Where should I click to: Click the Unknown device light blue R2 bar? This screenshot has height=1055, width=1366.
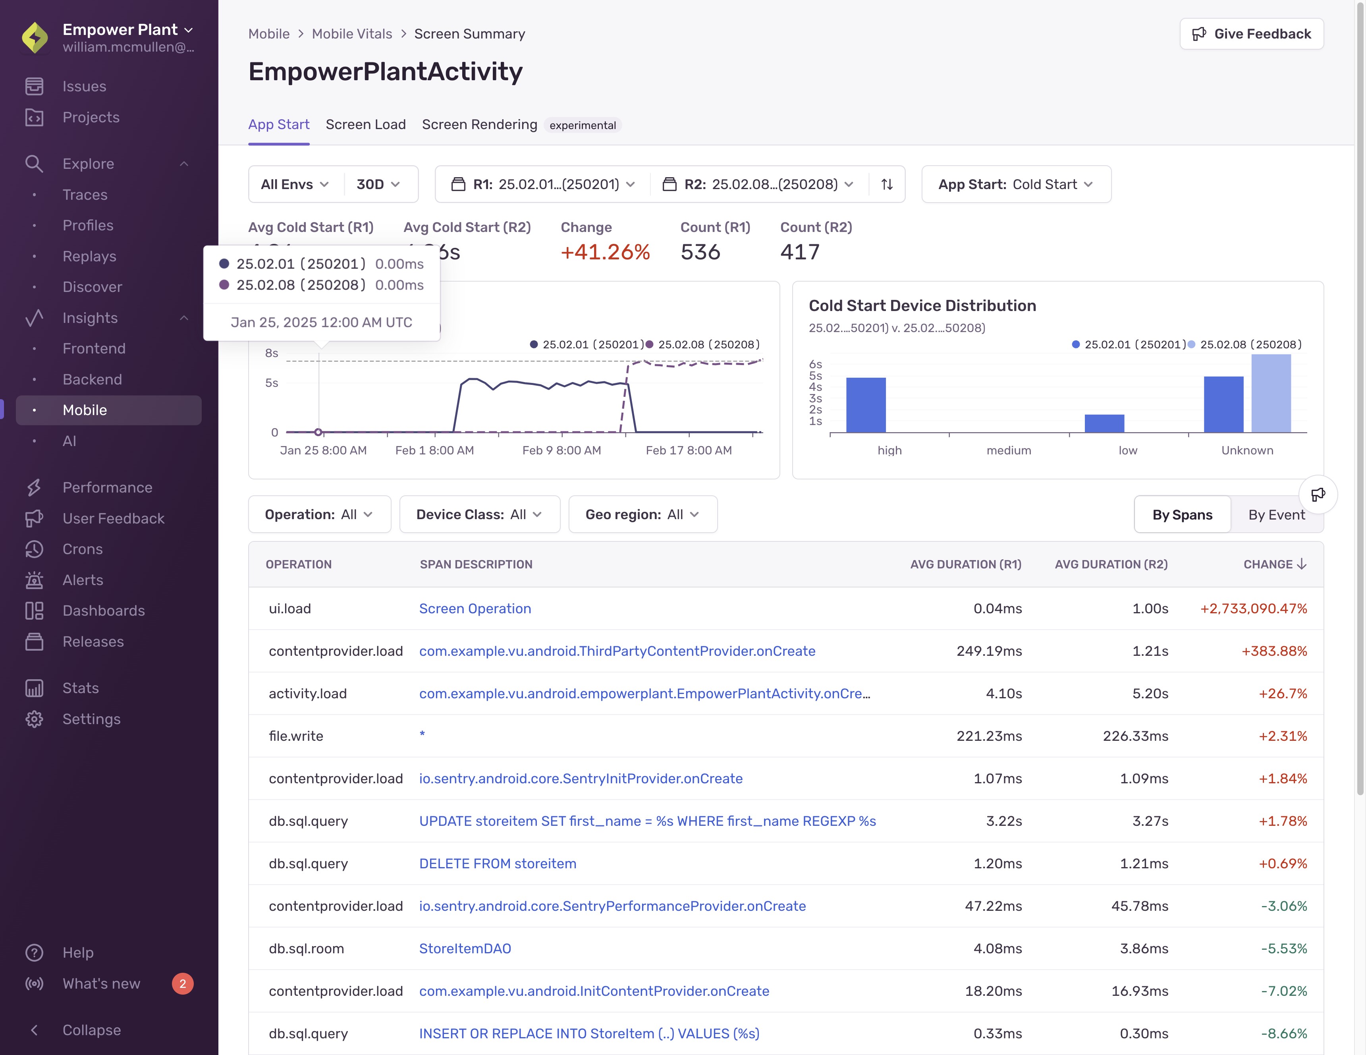coord(1271,393)
